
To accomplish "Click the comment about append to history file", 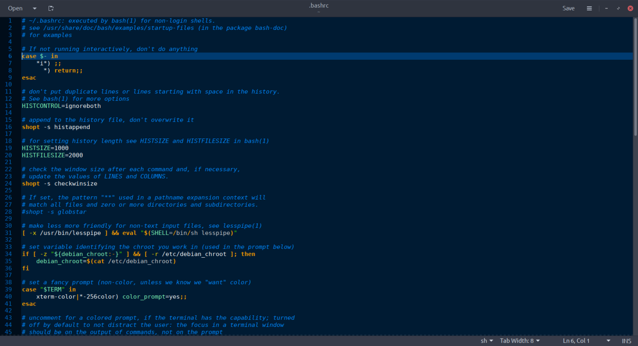I will pos(108,120).
